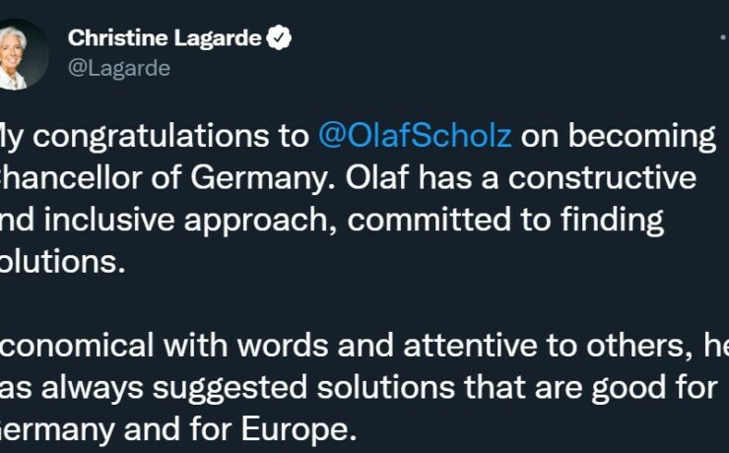Follow the @OlafScholz mention link
This screenshot has height=453, width=729.
tap(415, 136)
